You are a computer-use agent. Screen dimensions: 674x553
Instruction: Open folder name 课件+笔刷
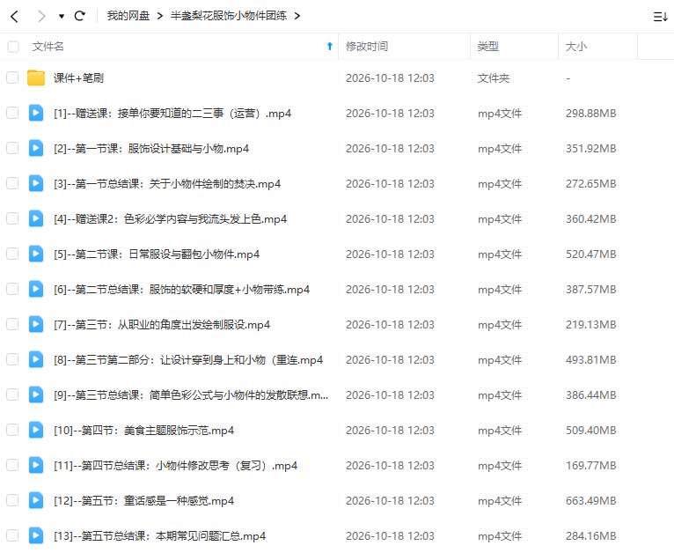[x=78, y=78]
